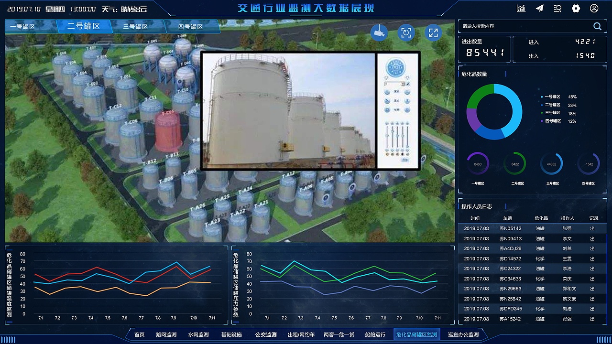Click the small button right of camera dropdown

point(407,84)
